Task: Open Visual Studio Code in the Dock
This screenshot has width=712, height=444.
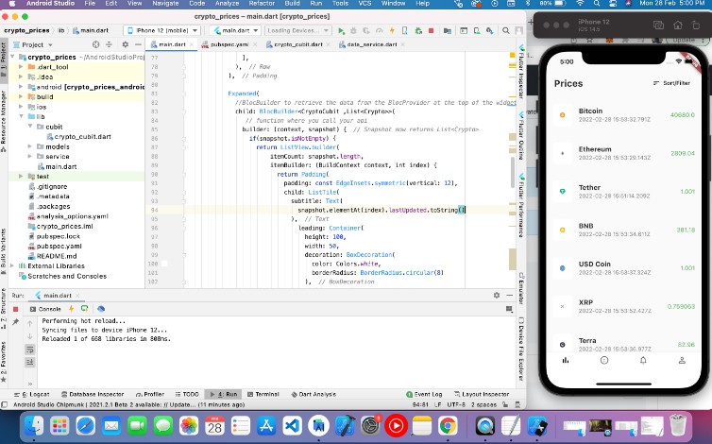Action: [292, 426]
